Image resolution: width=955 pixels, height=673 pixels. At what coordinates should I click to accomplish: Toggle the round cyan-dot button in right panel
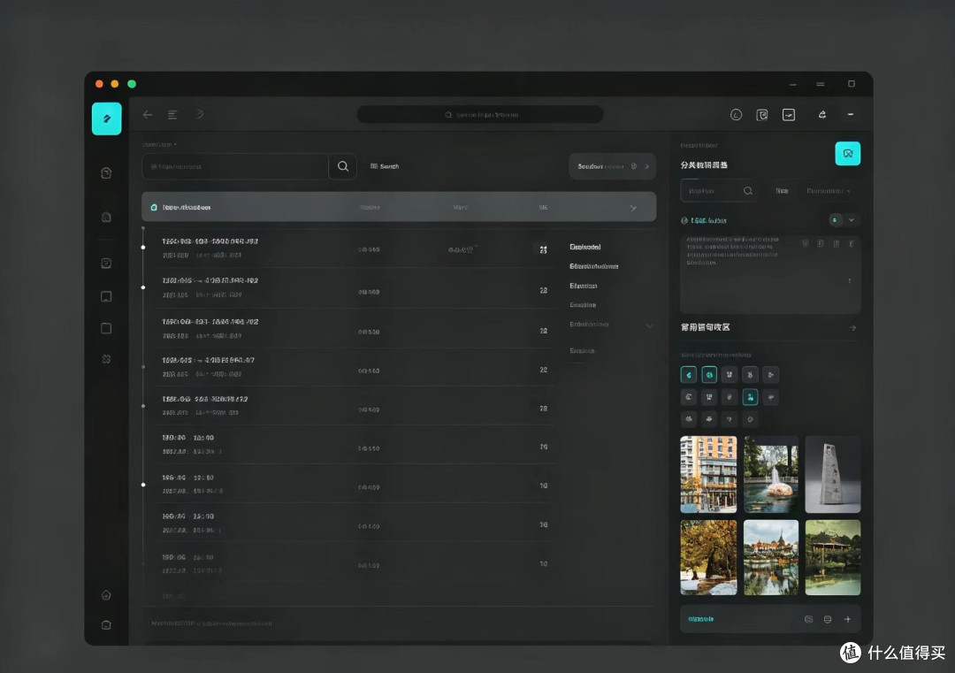point(835,220)
